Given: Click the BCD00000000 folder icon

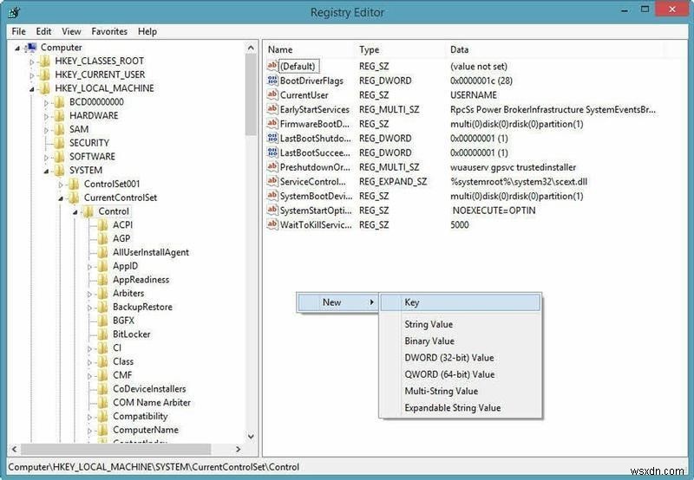Looking at the screenshot, I should (59, 102).
